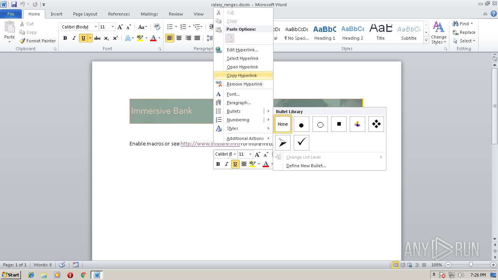Open Change Case dropdown in ribbon
The image size is (498, 280).
[142, 27]
